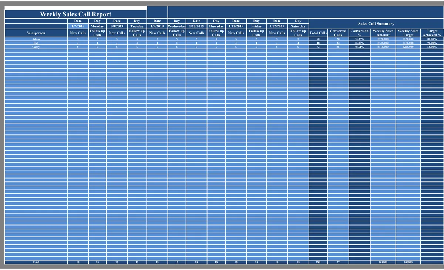Click the "Total Calls" column header
The image size is (444, 270).
click(318, 33)
